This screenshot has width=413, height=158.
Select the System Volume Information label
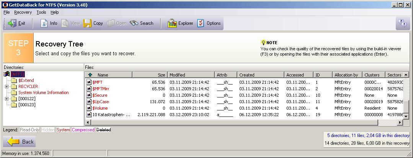click(44, 93)
